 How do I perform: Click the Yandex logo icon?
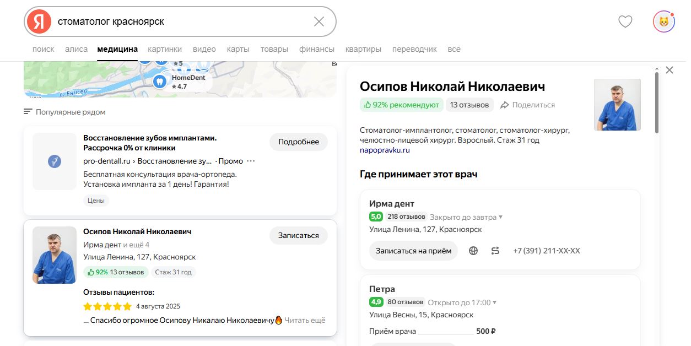(x=39, y=21)
